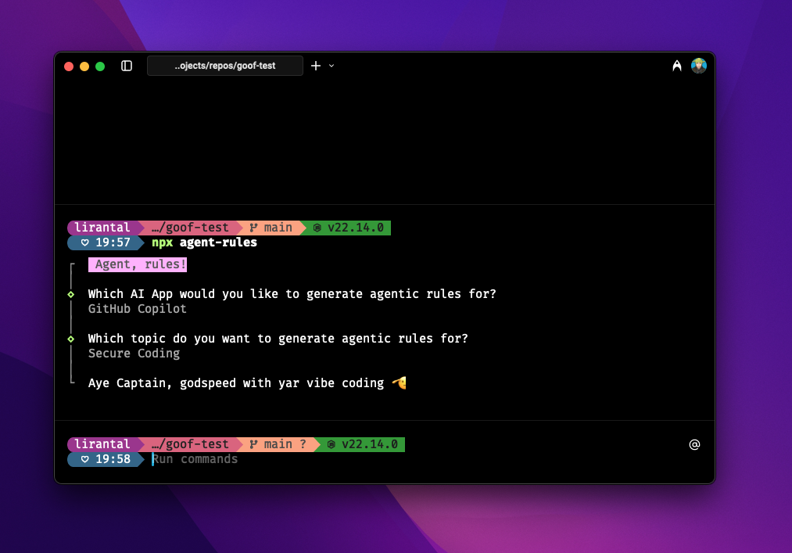Click the green diamond beside topic question
Viewport: 792px width, 553px height.
point(71,339)
